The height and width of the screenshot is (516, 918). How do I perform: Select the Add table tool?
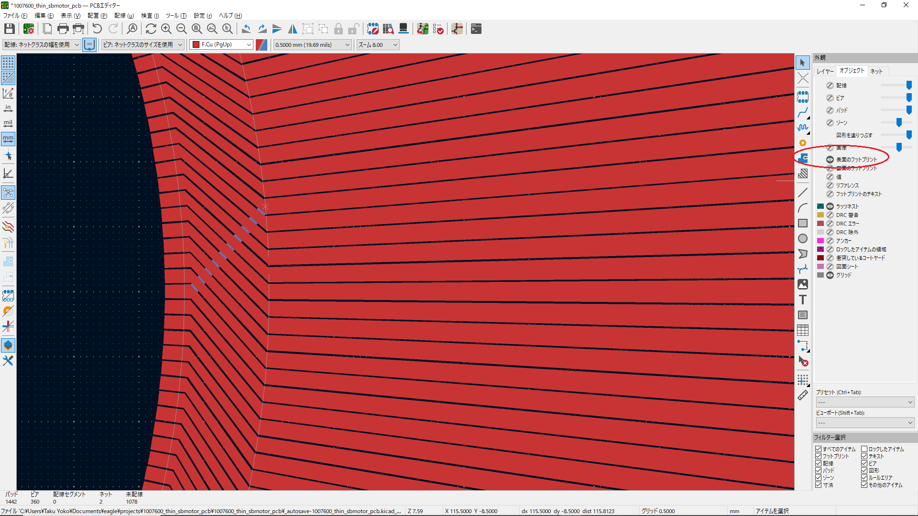(803, 330)
